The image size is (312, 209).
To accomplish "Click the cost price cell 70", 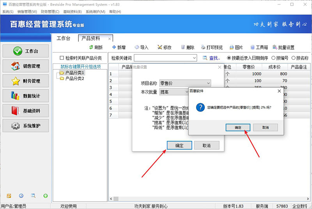I will (275, 81).
